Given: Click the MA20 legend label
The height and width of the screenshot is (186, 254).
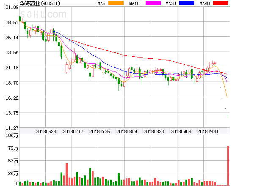Looking at the screenshot, I should [x=171, y=3].
